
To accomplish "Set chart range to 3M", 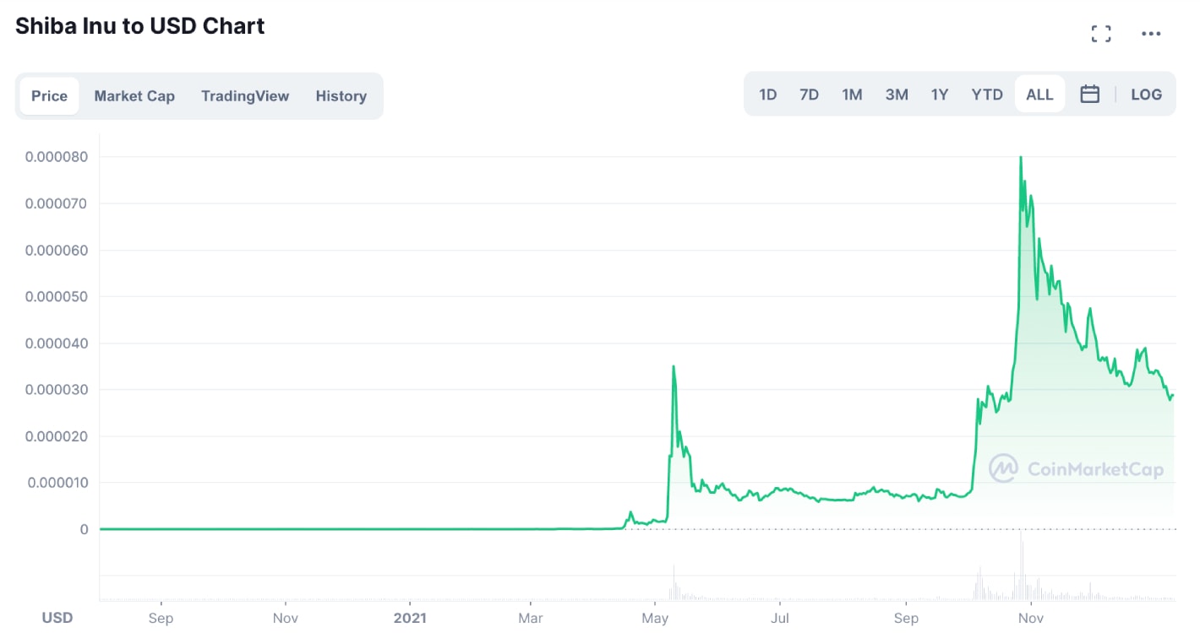I will [897, 95].
